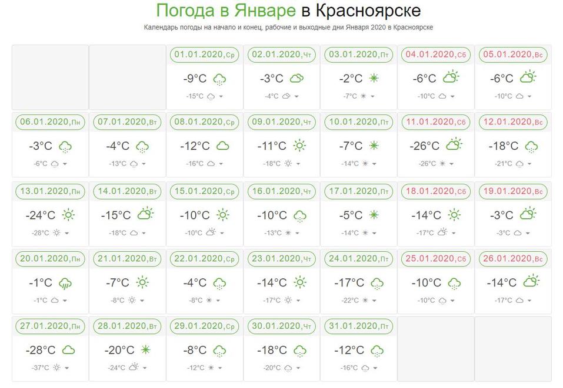This screenshot has width=563, height=388.
Task: Click the cloudy icon on 08.01.2020
Action: [x=222, y=146]
